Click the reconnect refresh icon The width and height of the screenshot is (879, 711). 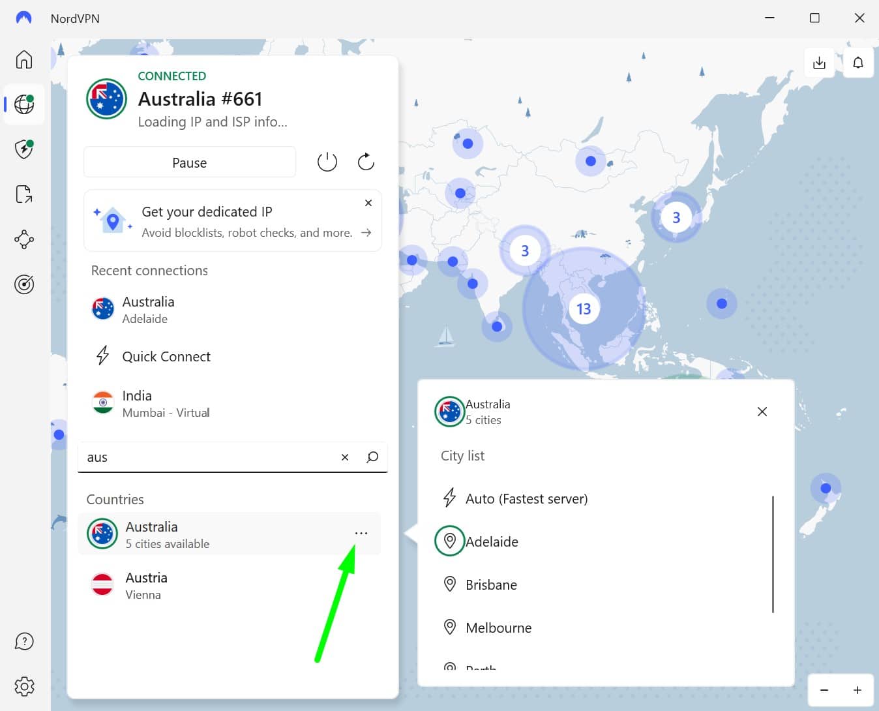point(366,162)
